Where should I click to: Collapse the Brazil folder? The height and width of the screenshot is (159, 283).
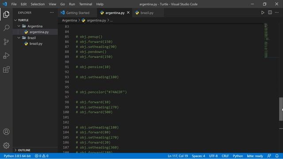click(x=31, y=38)
